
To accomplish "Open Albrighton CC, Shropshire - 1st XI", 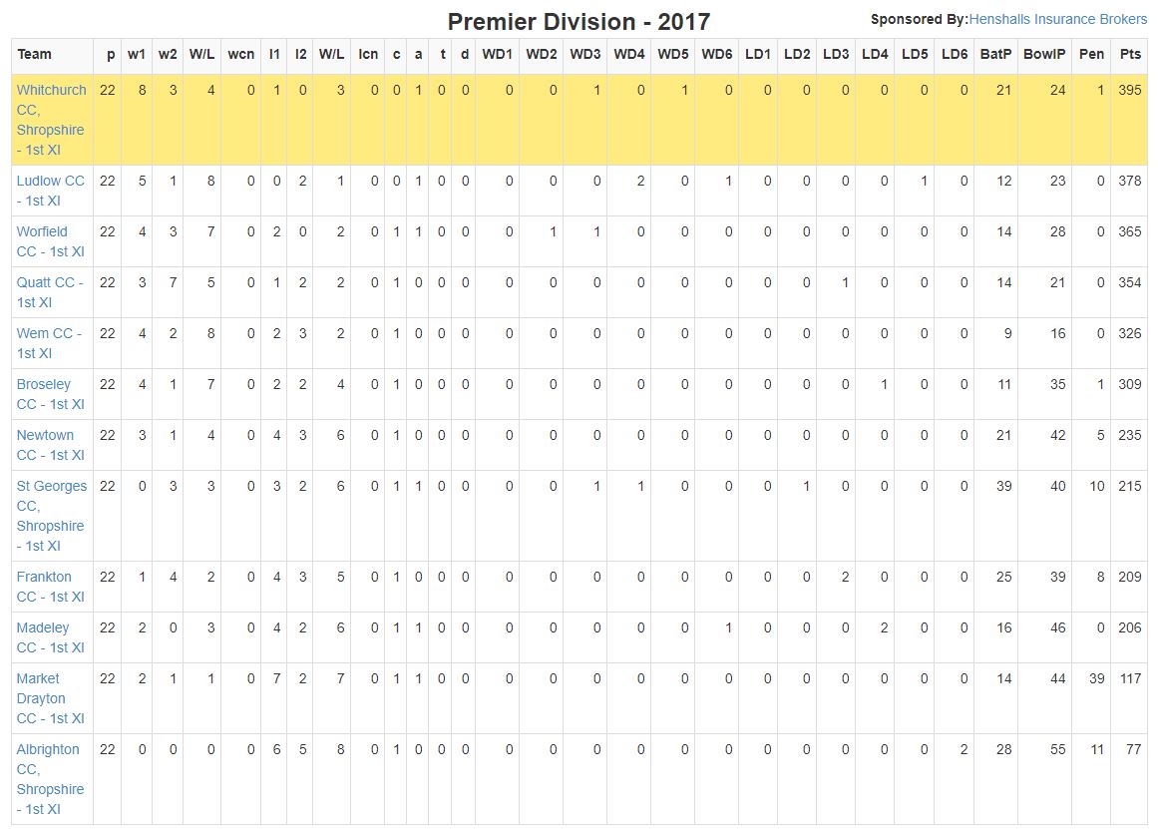I will [50, 779].
